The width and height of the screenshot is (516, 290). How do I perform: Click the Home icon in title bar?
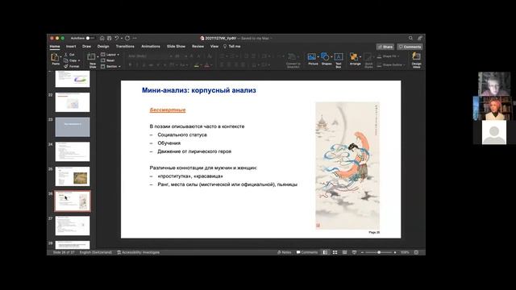[x=102, y=38]
